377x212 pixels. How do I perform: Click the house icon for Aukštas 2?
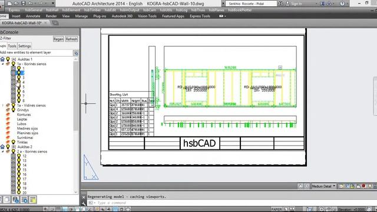click(x=2, y=147)
